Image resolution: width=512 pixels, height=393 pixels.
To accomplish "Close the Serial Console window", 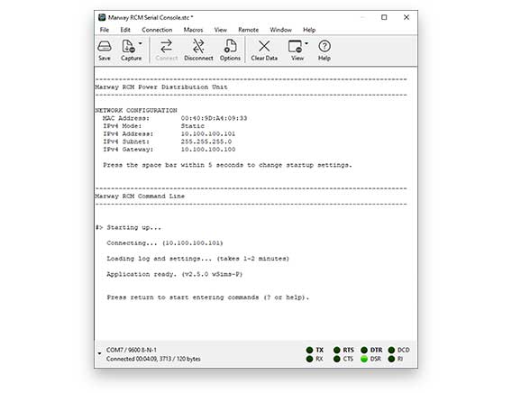I will [407, 17].
